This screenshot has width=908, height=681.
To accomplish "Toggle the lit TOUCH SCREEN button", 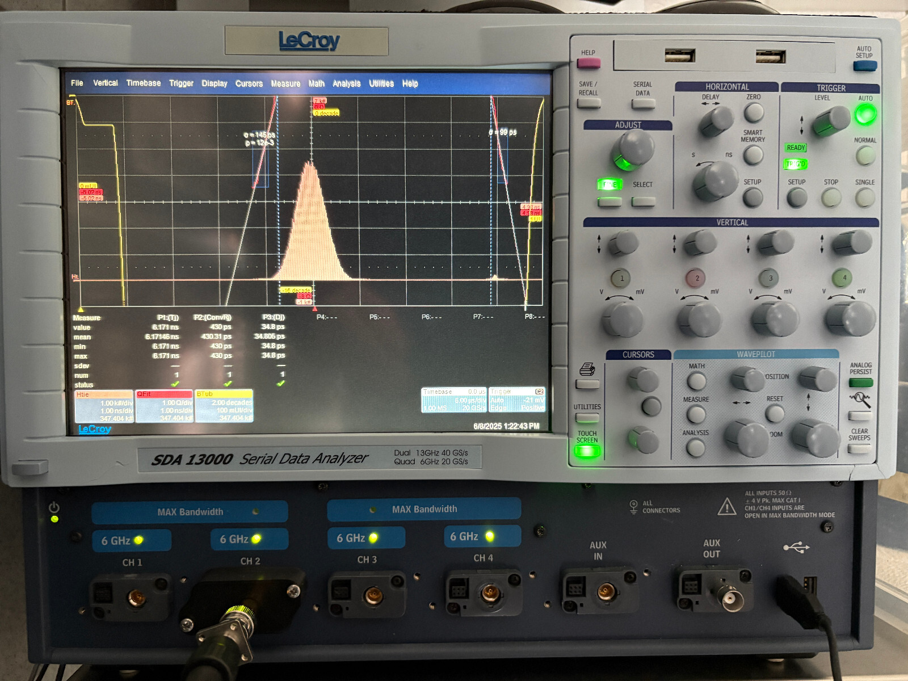I will pyautogui.click(x=587, y=452).
